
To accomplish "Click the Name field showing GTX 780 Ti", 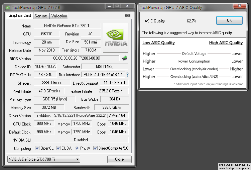I will coord(67,26).
